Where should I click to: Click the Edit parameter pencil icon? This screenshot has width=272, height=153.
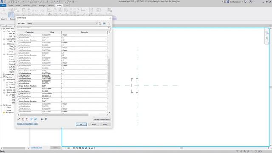[19, 119]
